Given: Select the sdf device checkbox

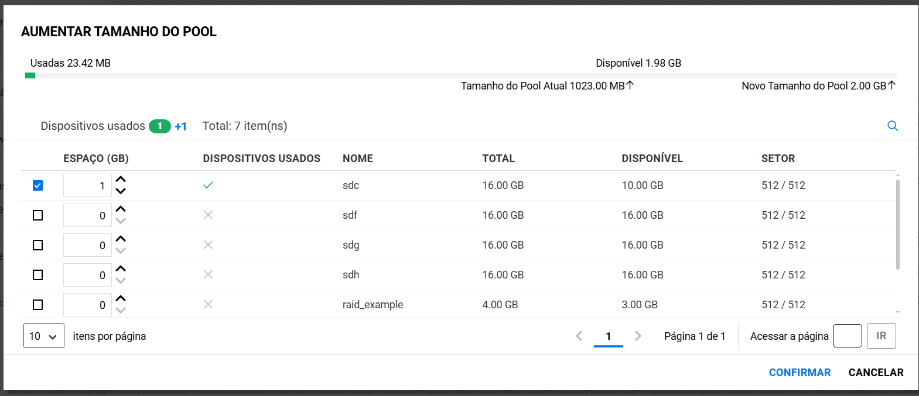Looking at the screenshot, I should 38,215.
